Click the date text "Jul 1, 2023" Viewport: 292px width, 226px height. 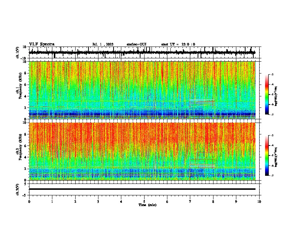(x=103, y=44)
